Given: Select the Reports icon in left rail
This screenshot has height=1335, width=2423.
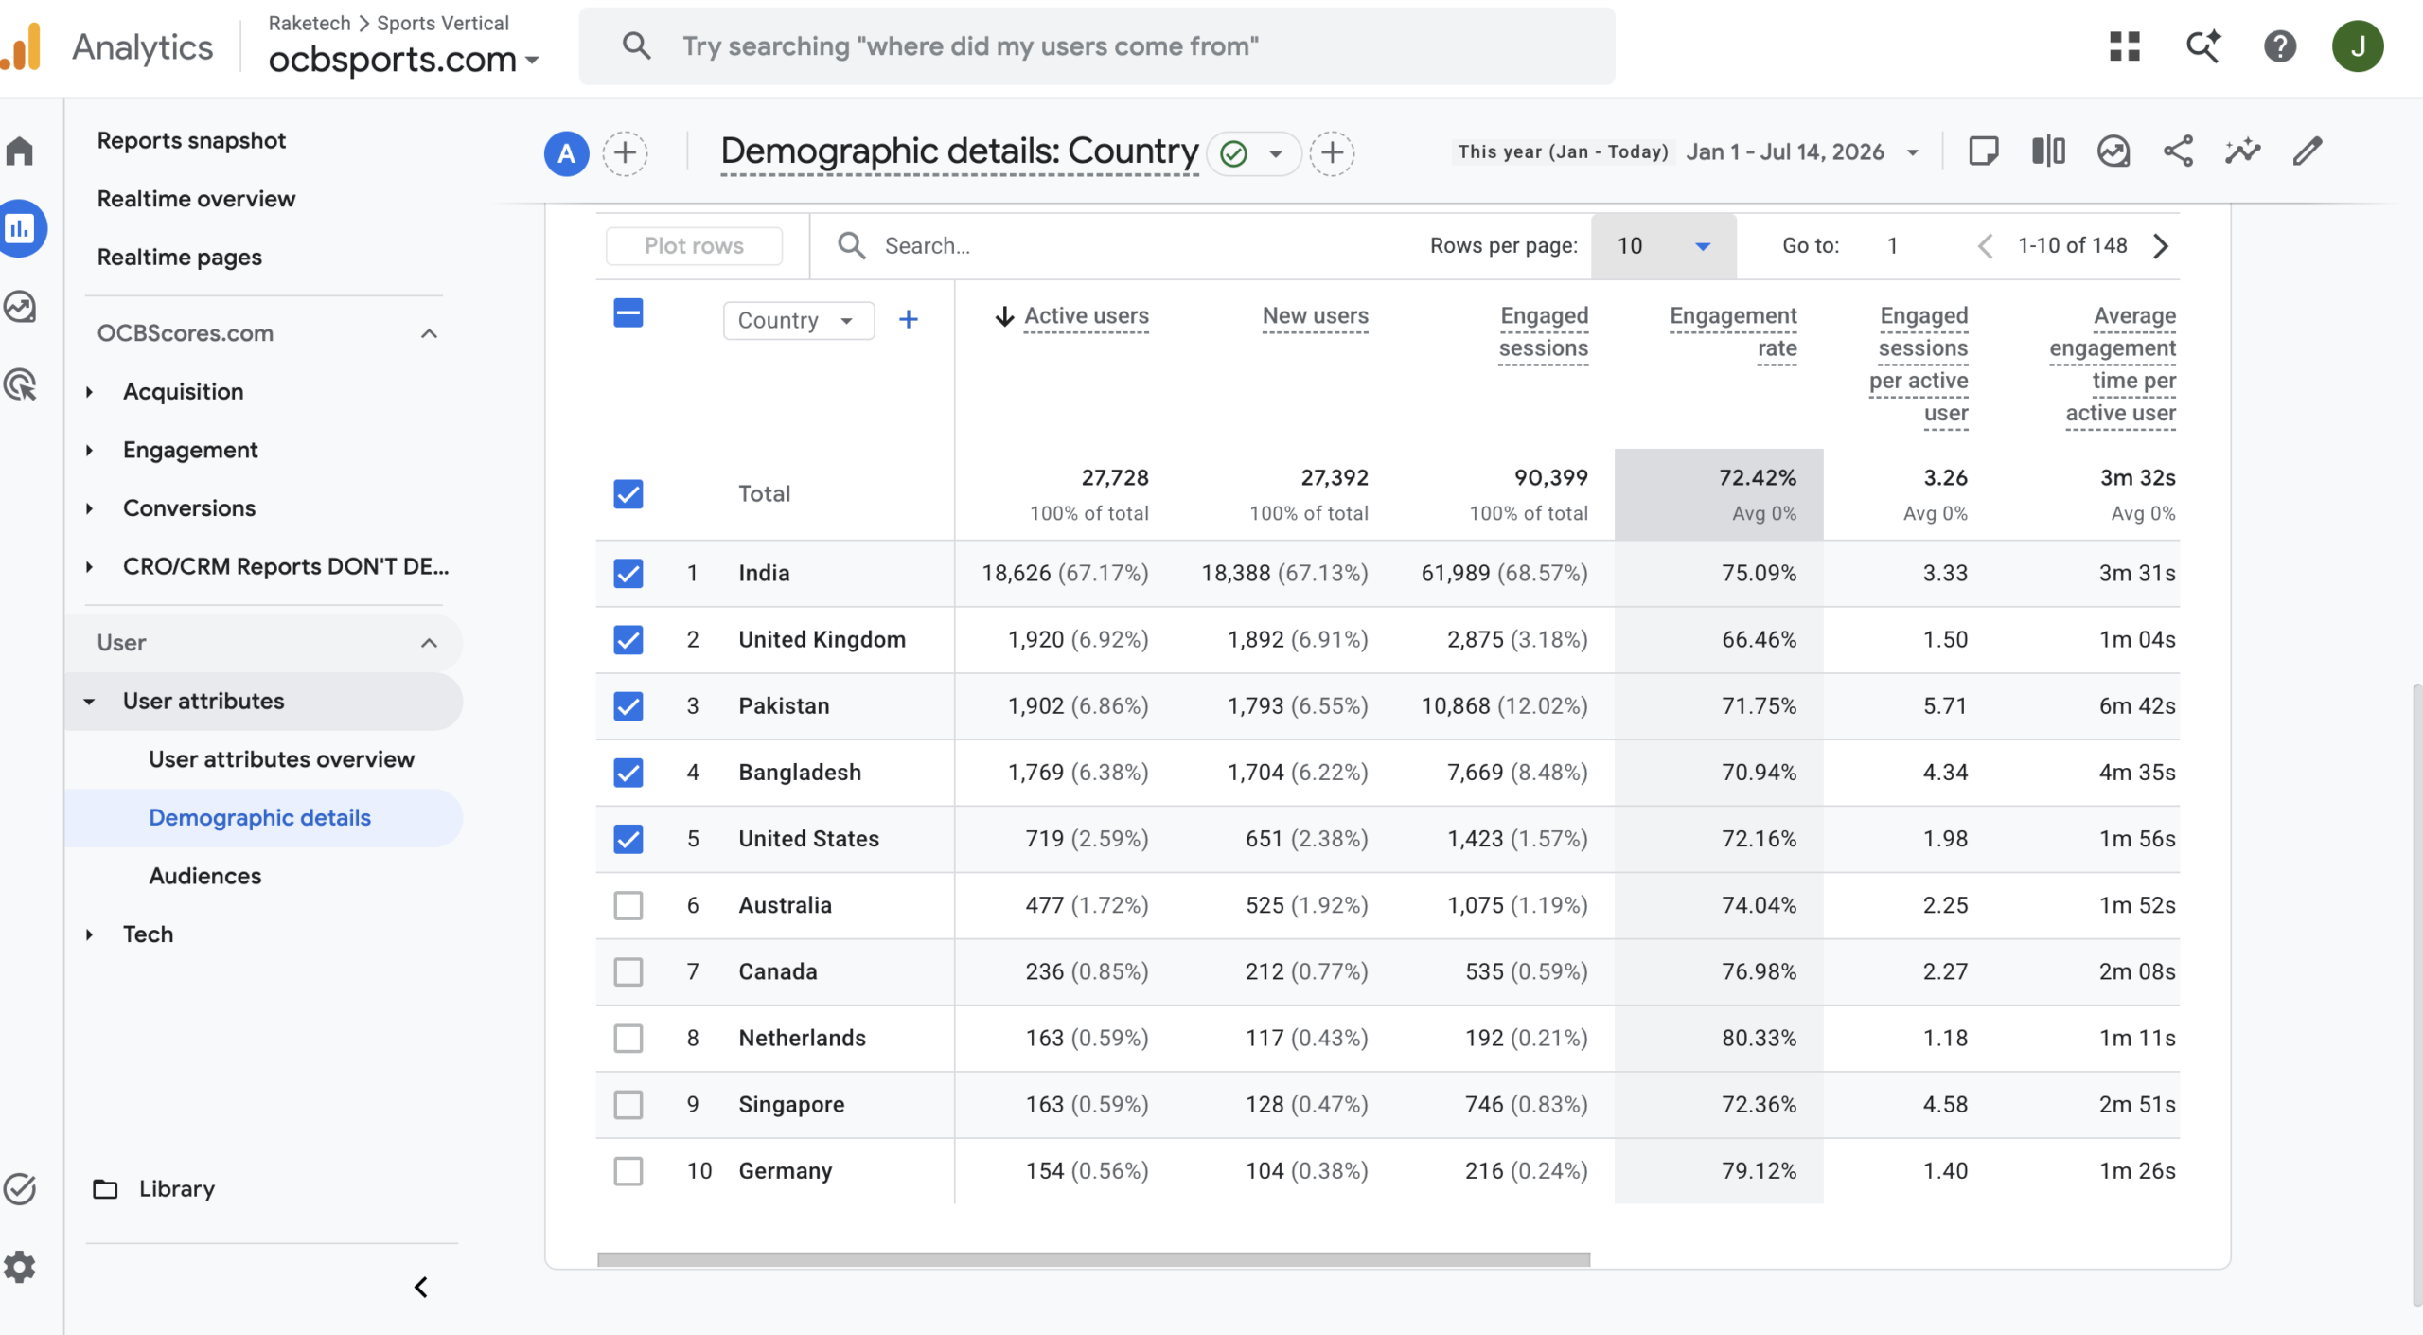Looking at the screenshot, I should point(21,228).
